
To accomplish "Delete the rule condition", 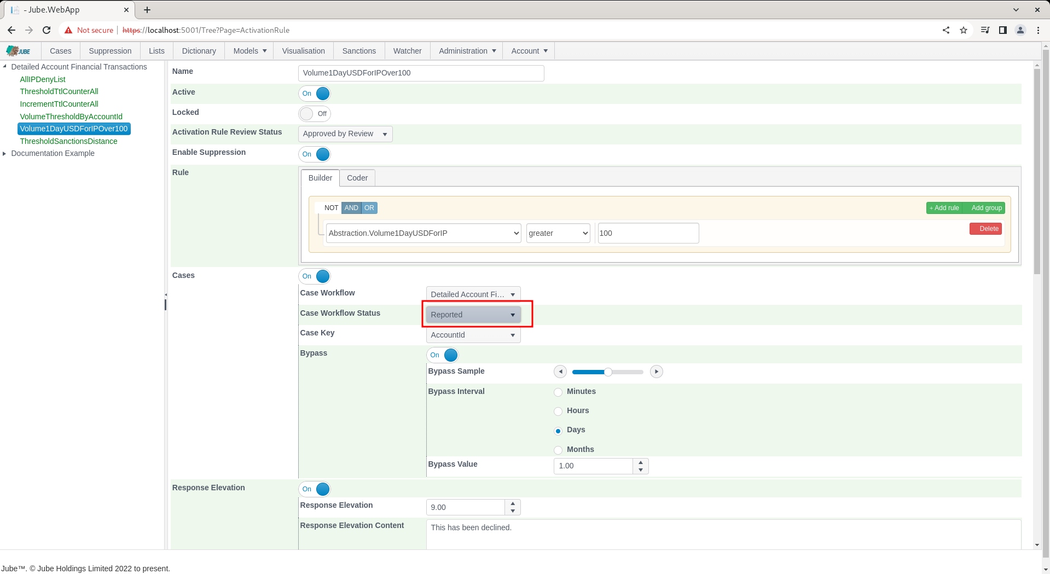I will pos(986,229).
